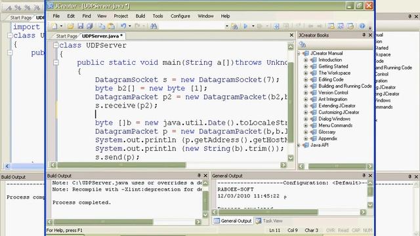
Task: Open the Edit menu
Action: [71, 16]
